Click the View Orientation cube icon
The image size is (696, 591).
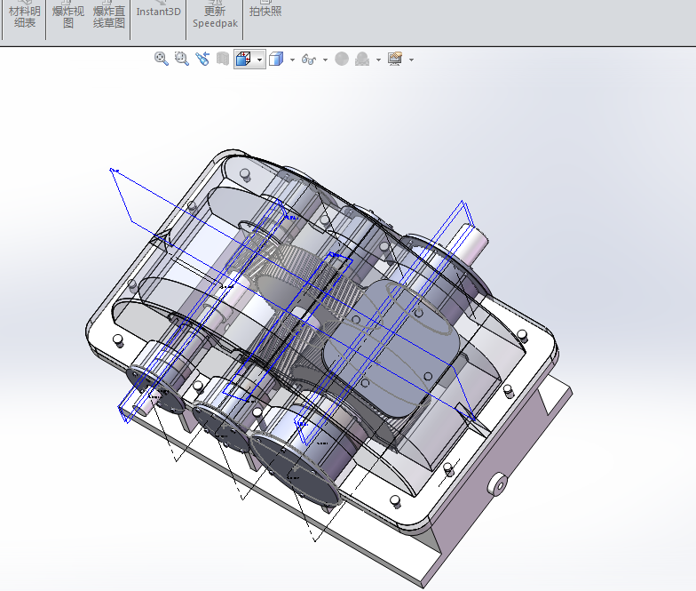pos(243,59)
